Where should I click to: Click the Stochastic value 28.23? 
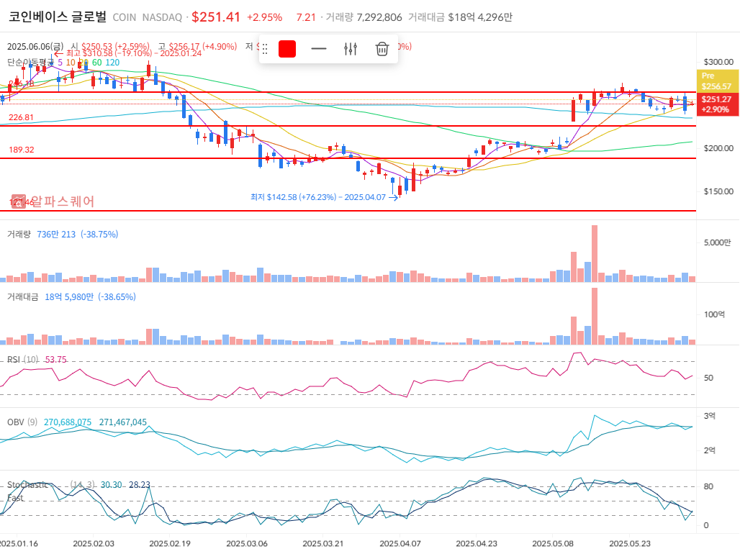click(139, 485)
